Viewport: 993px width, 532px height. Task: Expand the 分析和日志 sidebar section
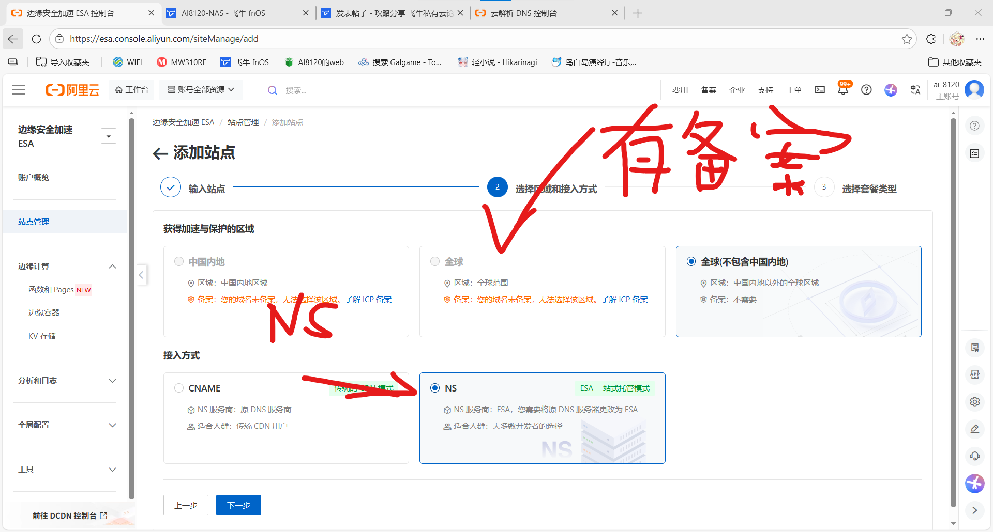tap(112, 381)
